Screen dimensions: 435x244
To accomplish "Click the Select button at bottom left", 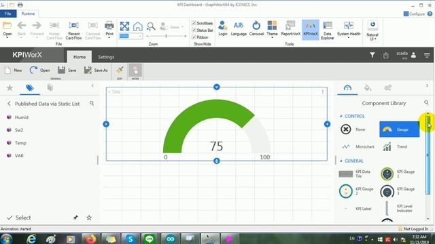I will point(19,218).
